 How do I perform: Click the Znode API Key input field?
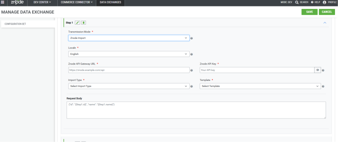click(x=257, y=70)
